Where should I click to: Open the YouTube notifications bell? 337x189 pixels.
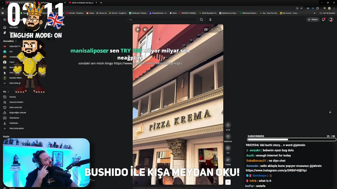pos(323,19)
